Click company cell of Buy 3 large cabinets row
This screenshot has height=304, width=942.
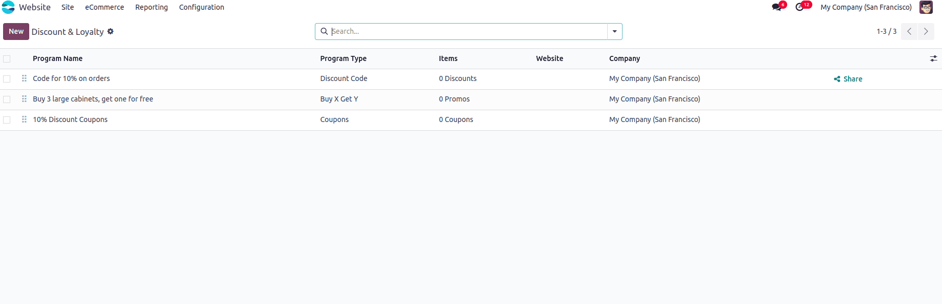[654, 99]
